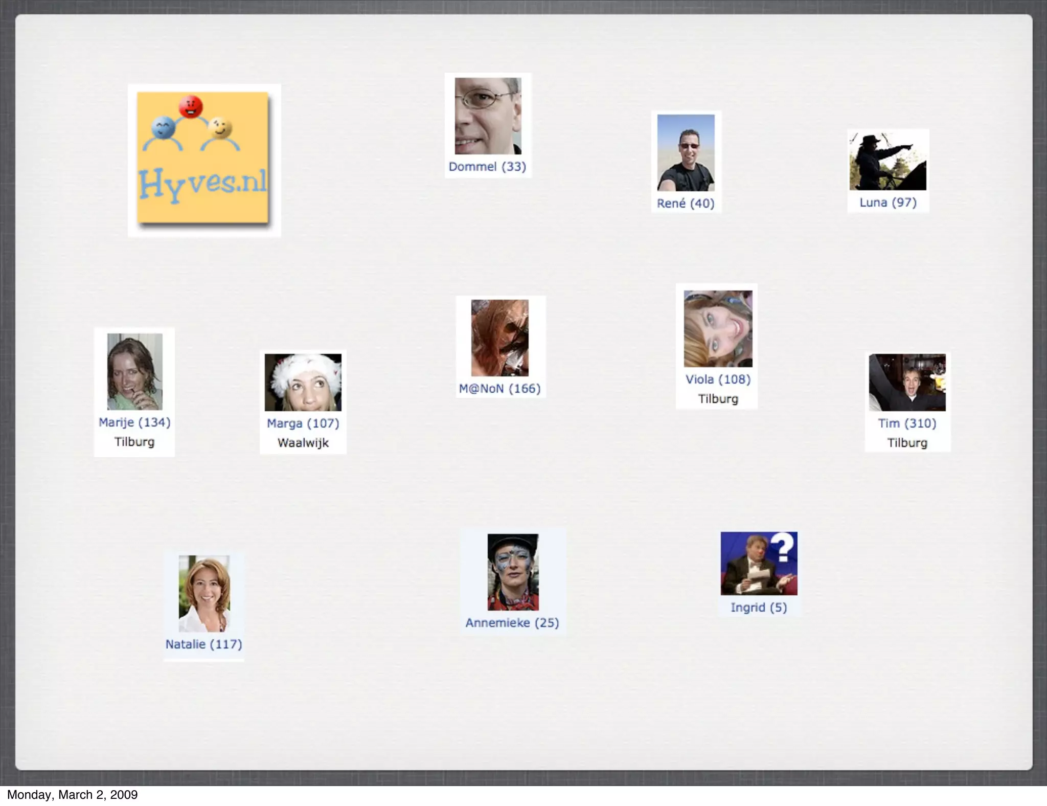
Task: Click Ingrid's question mark avatar image
Action: (x=759, y=564)
